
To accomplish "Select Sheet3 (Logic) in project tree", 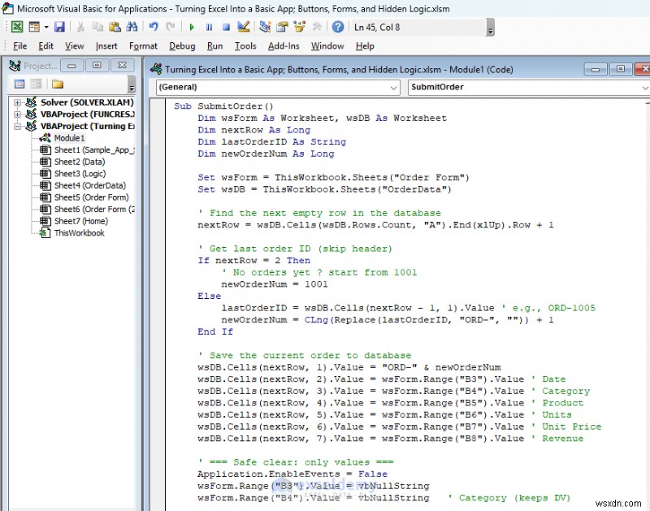I will (80, 174).
